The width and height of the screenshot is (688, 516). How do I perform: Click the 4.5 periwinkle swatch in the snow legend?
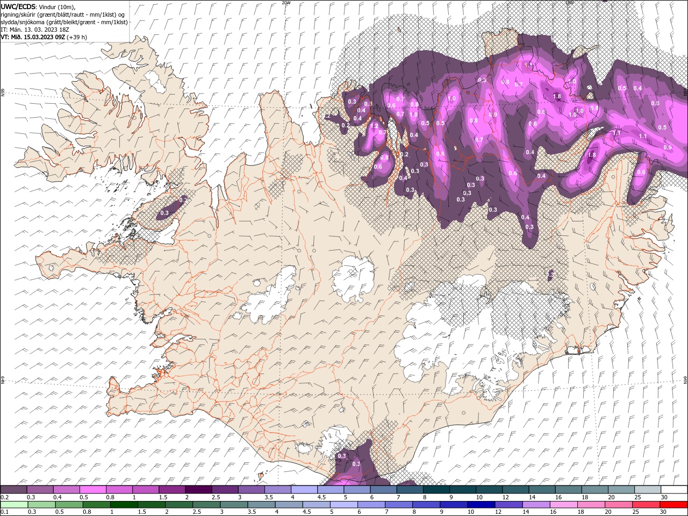coord(331,490)
